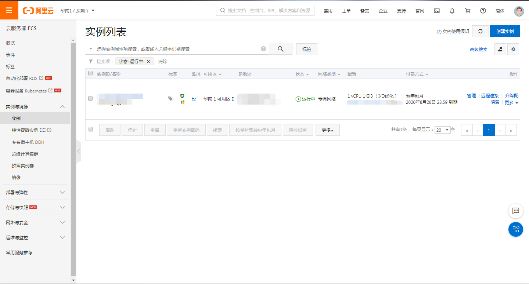529x284 pixels.
Task: Expand the 部署与弹性 sidebar section
Action: (x=35, y=193)
